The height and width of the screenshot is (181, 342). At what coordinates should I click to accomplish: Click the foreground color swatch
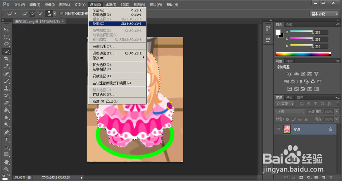click(x=278, y=32)
